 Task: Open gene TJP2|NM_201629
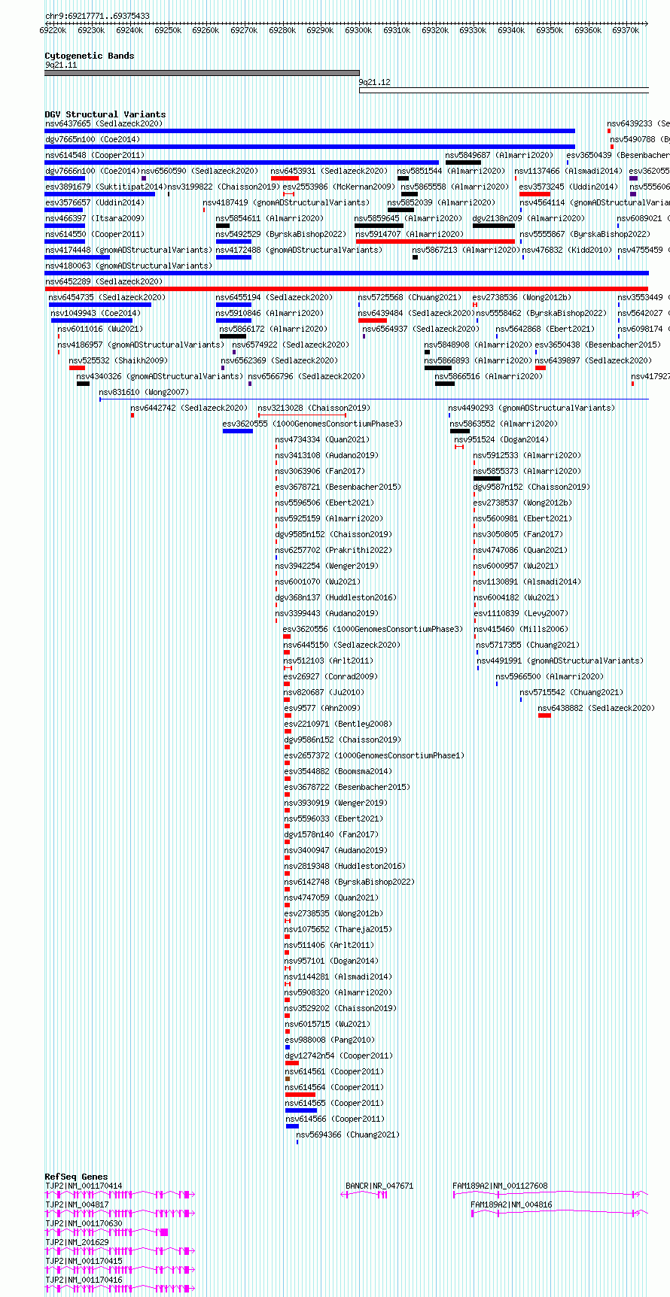click(x=77, y=1242)
